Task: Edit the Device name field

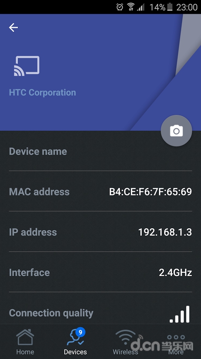Action: (x=100, y=151)
